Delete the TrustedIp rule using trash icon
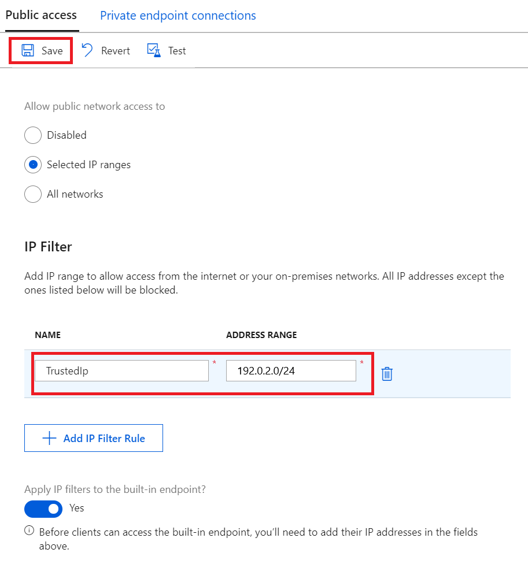This screenshot has height=564, width=528. pyautogui.click(x=386, y=373)
